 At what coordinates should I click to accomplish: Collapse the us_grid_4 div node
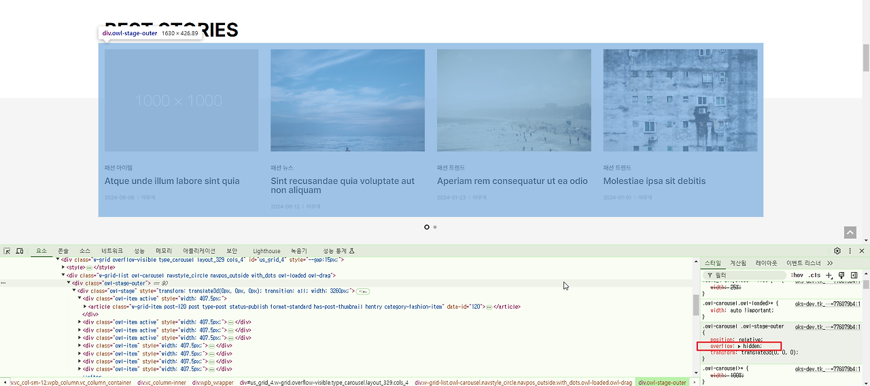coord(58,260)
